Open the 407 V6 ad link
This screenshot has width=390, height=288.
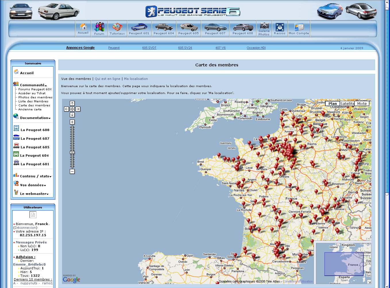point(221,48)
